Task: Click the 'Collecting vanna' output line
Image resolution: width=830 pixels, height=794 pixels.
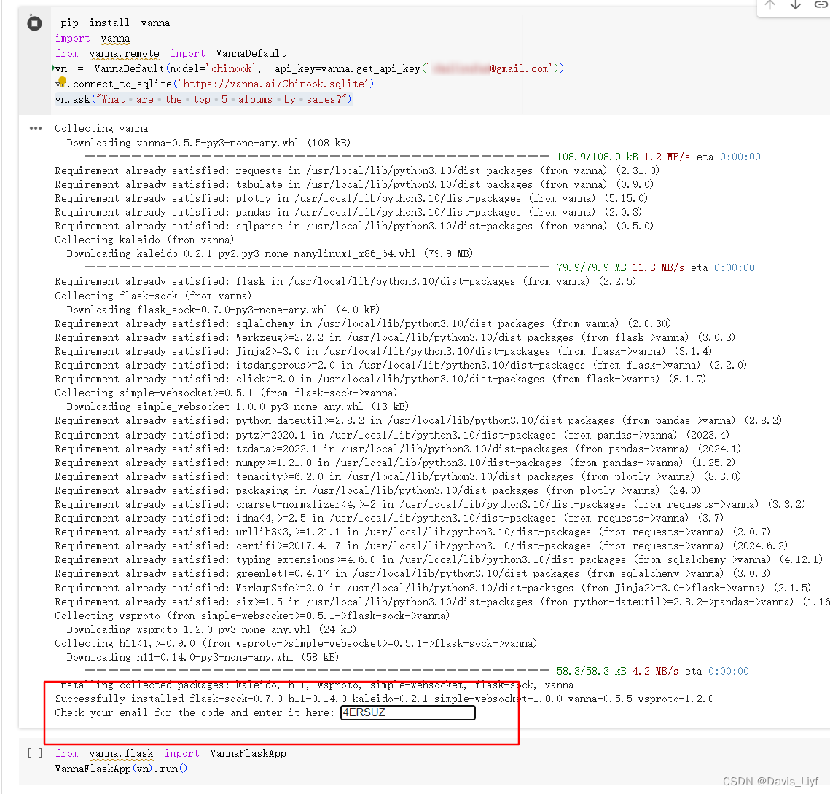Action: (101, 128)
